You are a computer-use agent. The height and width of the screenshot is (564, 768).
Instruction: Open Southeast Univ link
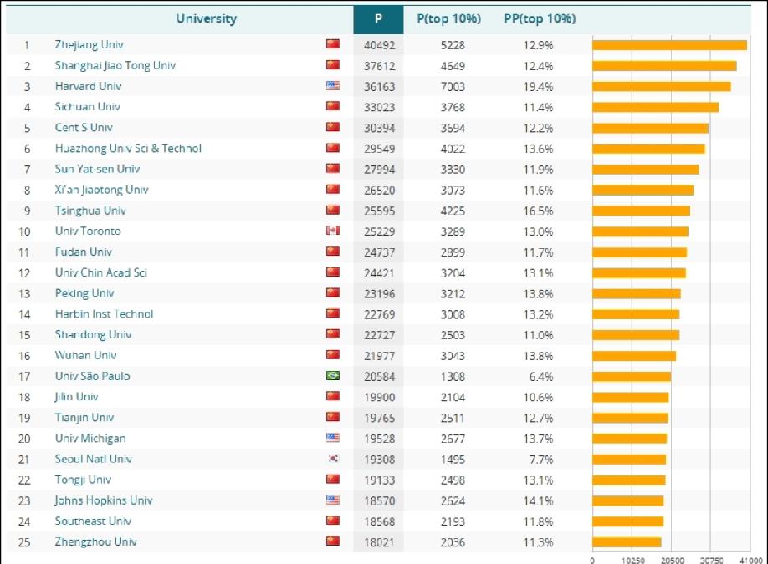[x=93, y=521]
